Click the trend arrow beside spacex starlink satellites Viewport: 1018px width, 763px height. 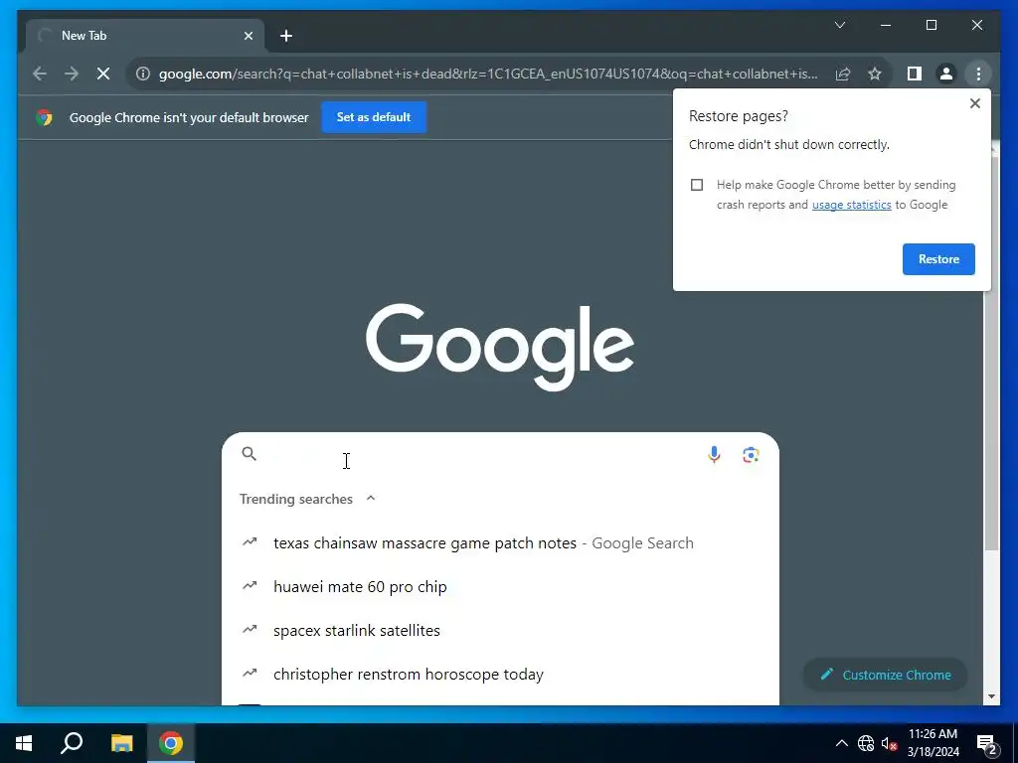tap(250, 629)
